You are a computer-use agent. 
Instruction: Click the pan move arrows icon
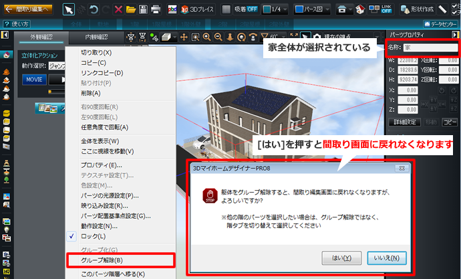pos(184,37)
